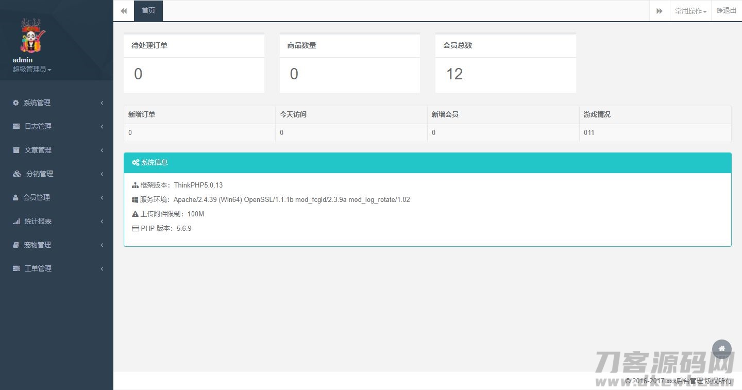Image resolution: width=742 pixels, height=390 pixels.
Task: Open the 常用操作 dropdown
Action: [690, 11]
